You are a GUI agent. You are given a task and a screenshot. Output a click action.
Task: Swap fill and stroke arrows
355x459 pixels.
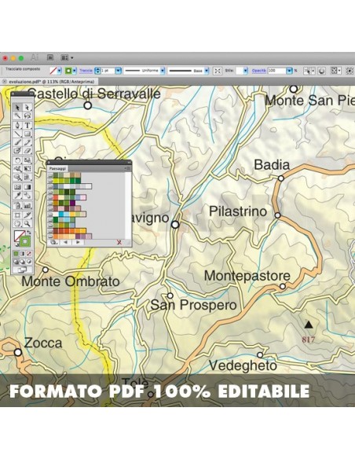(29, 233)
